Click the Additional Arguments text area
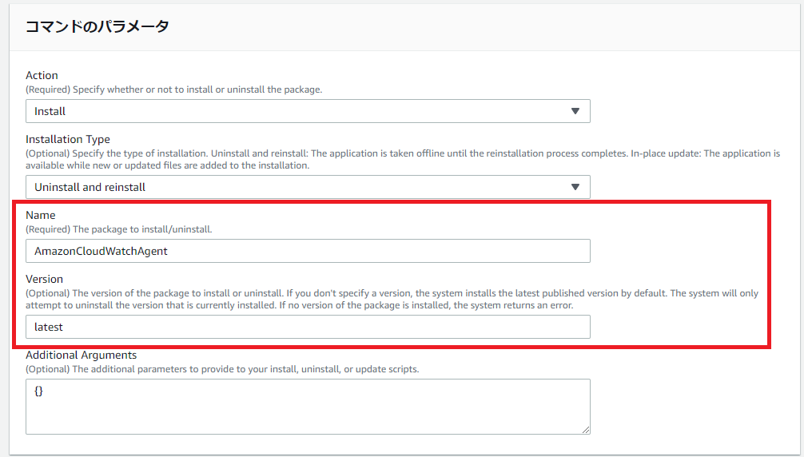The height and width of the screenshot is (457, 804). click(308, 407)
